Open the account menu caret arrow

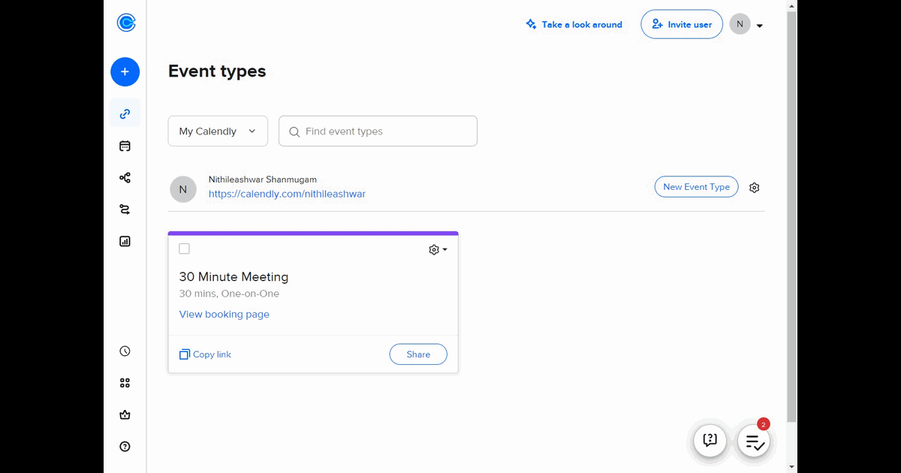[x=760, y=26]
